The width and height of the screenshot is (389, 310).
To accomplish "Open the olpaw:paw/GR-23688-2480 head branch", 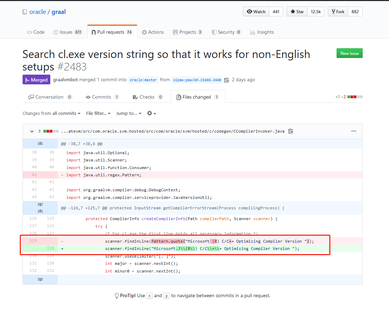I will pyautogui.click(x=197, y=80).
